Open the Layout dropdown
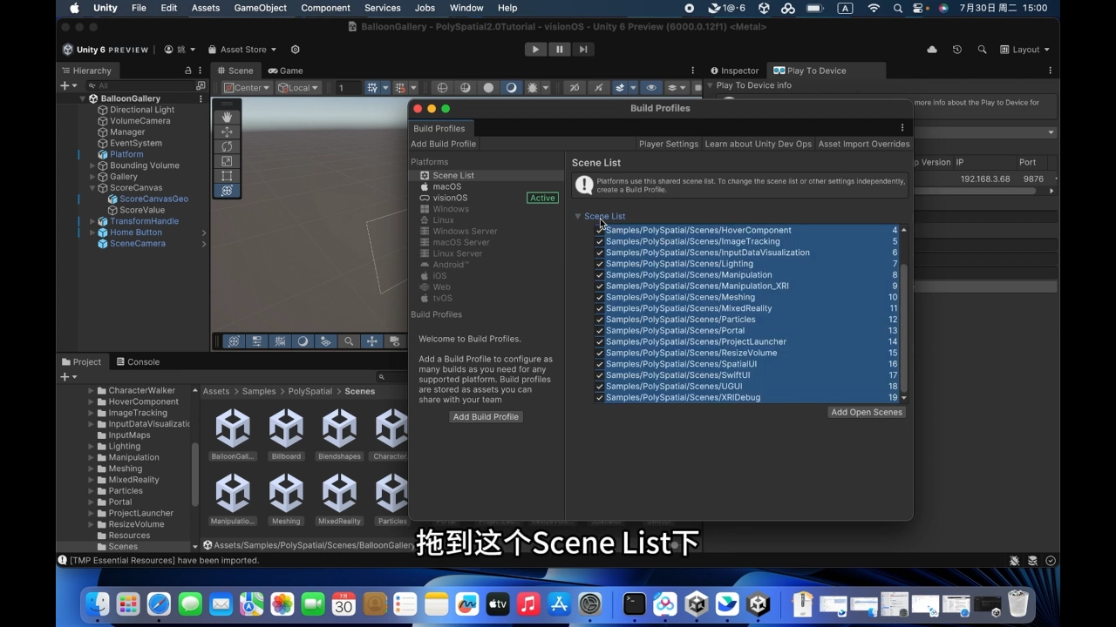 pyautogui.click(x=1024, y=50)
